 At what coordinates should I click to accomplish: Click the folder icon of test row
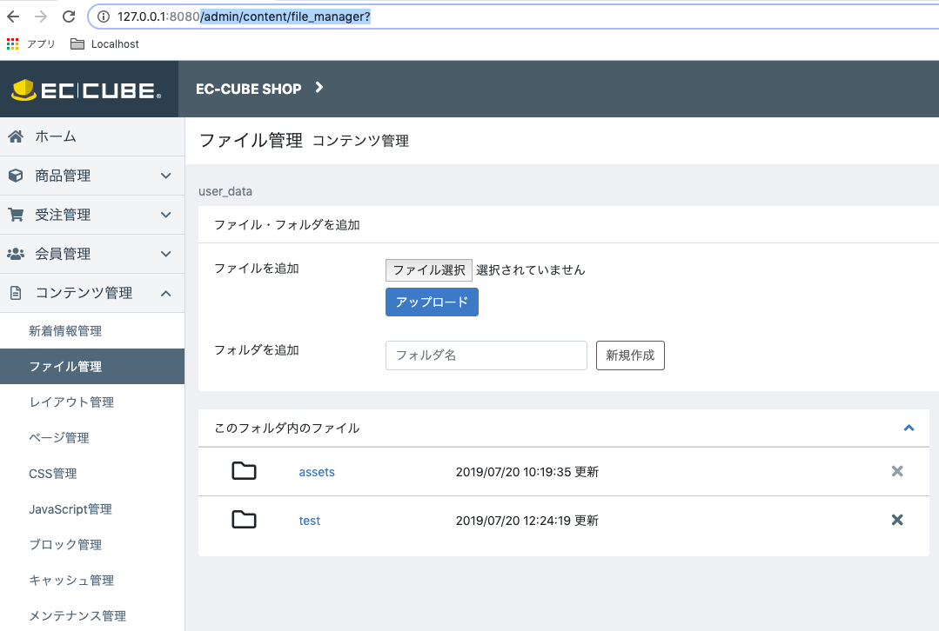tap(244, 520)
